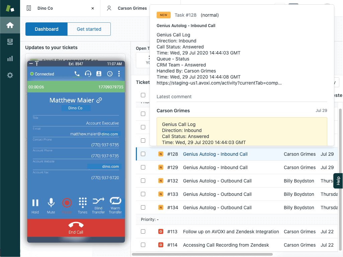The width and height of the screenshot is (343, 257).
Task: Open Reporting via the bar chart icon
Action: [x=10, y=59]
